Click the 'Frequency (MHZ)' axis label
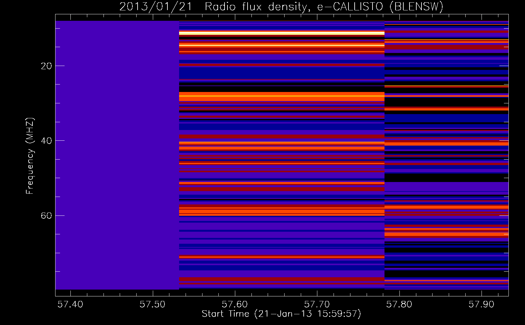Screen dimensions: 525x325 pyautogui.click(x=30, y=156)
